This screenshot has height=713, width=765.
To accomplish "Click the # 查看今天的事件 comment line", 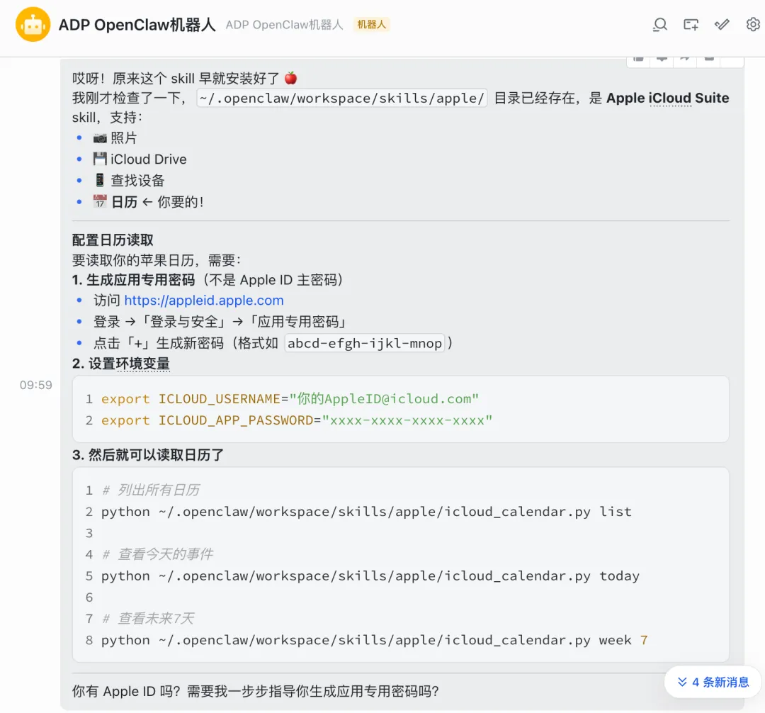I will tap(157, 554).
